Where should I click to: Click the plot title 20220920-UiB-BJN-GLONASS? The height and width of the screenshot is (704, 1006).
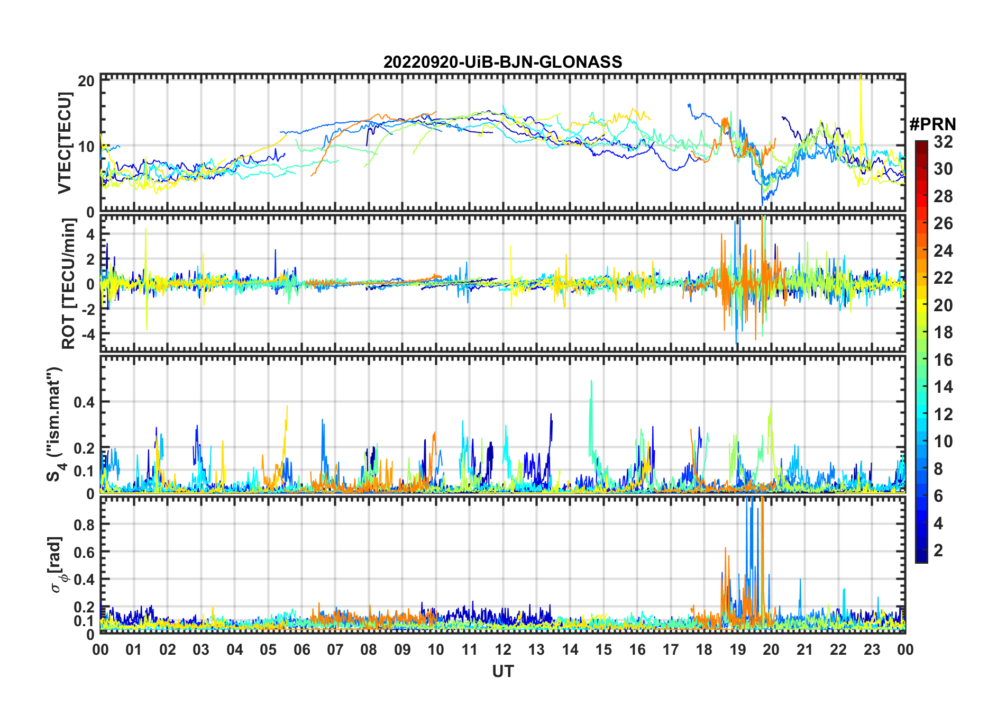[502, 62]
